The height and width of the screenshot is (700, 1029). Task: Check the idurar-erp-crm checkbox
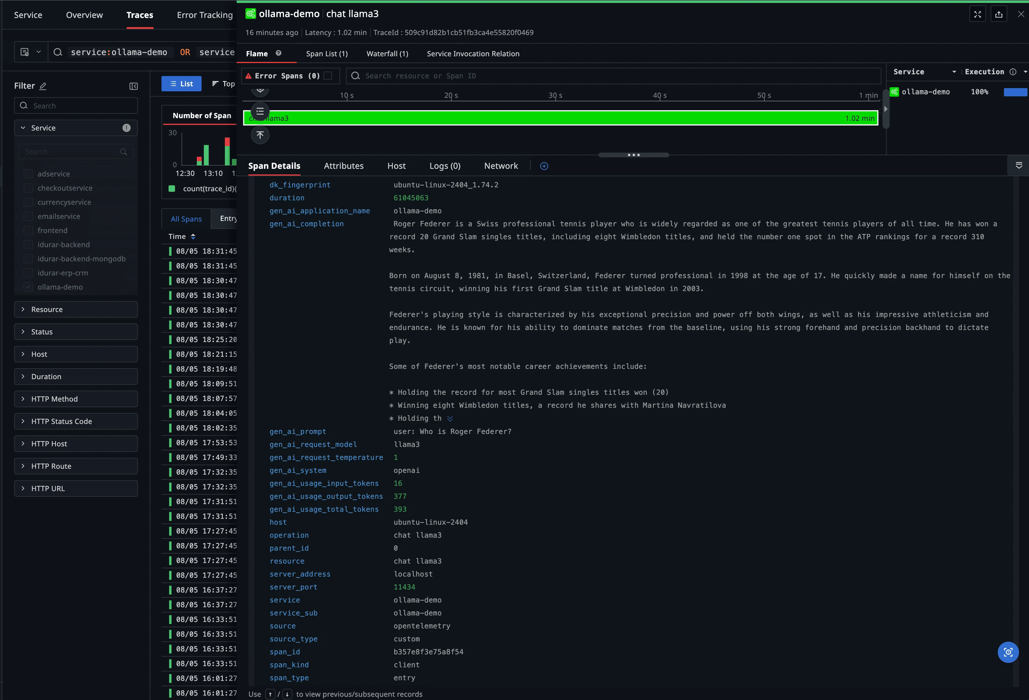point(28,273)
